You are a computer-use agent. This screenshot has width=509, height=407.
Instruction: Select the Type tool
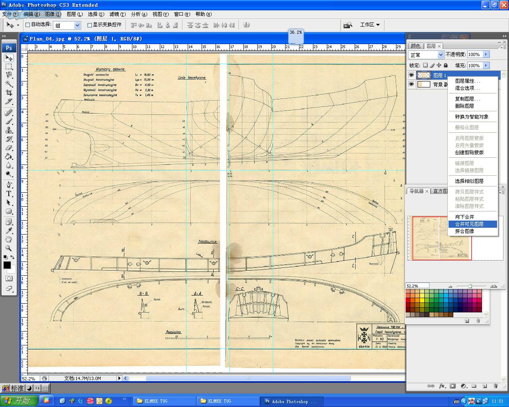[9, 194]
